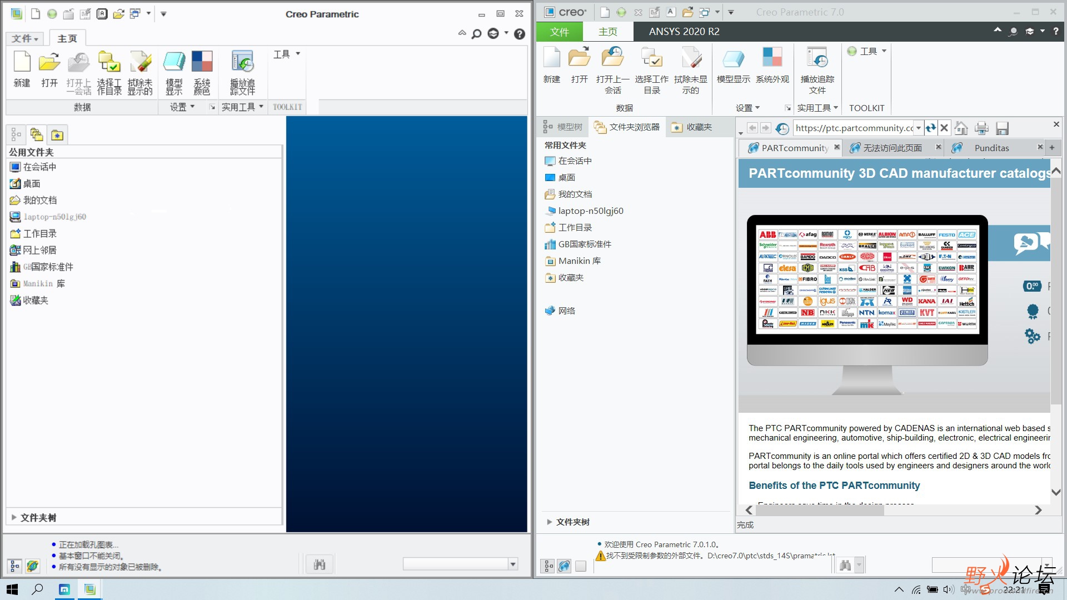1067x600 pixels.
Task: Toggle navigator display in left Creo status bar
Action: point(15,566)
